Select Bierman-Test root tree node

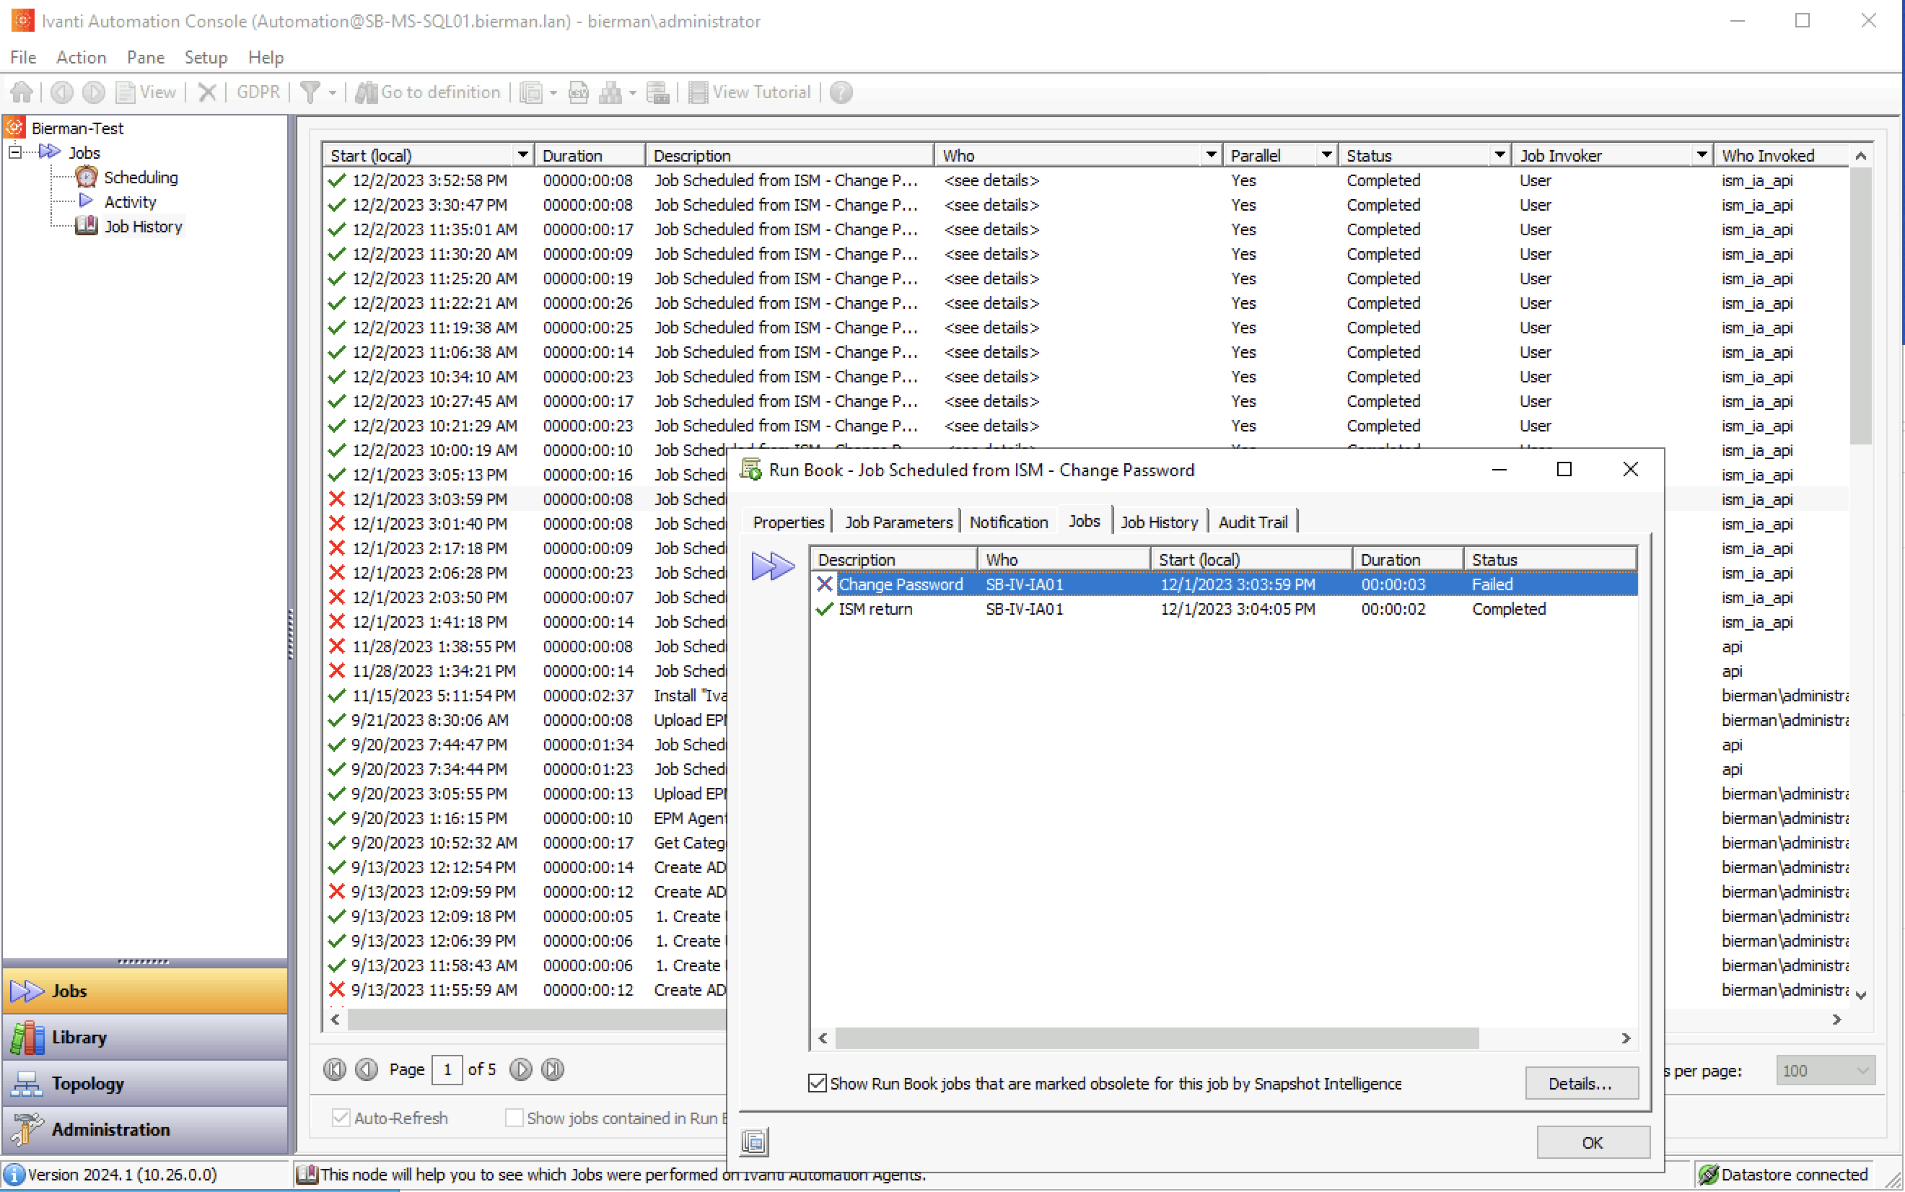(77, 128)
